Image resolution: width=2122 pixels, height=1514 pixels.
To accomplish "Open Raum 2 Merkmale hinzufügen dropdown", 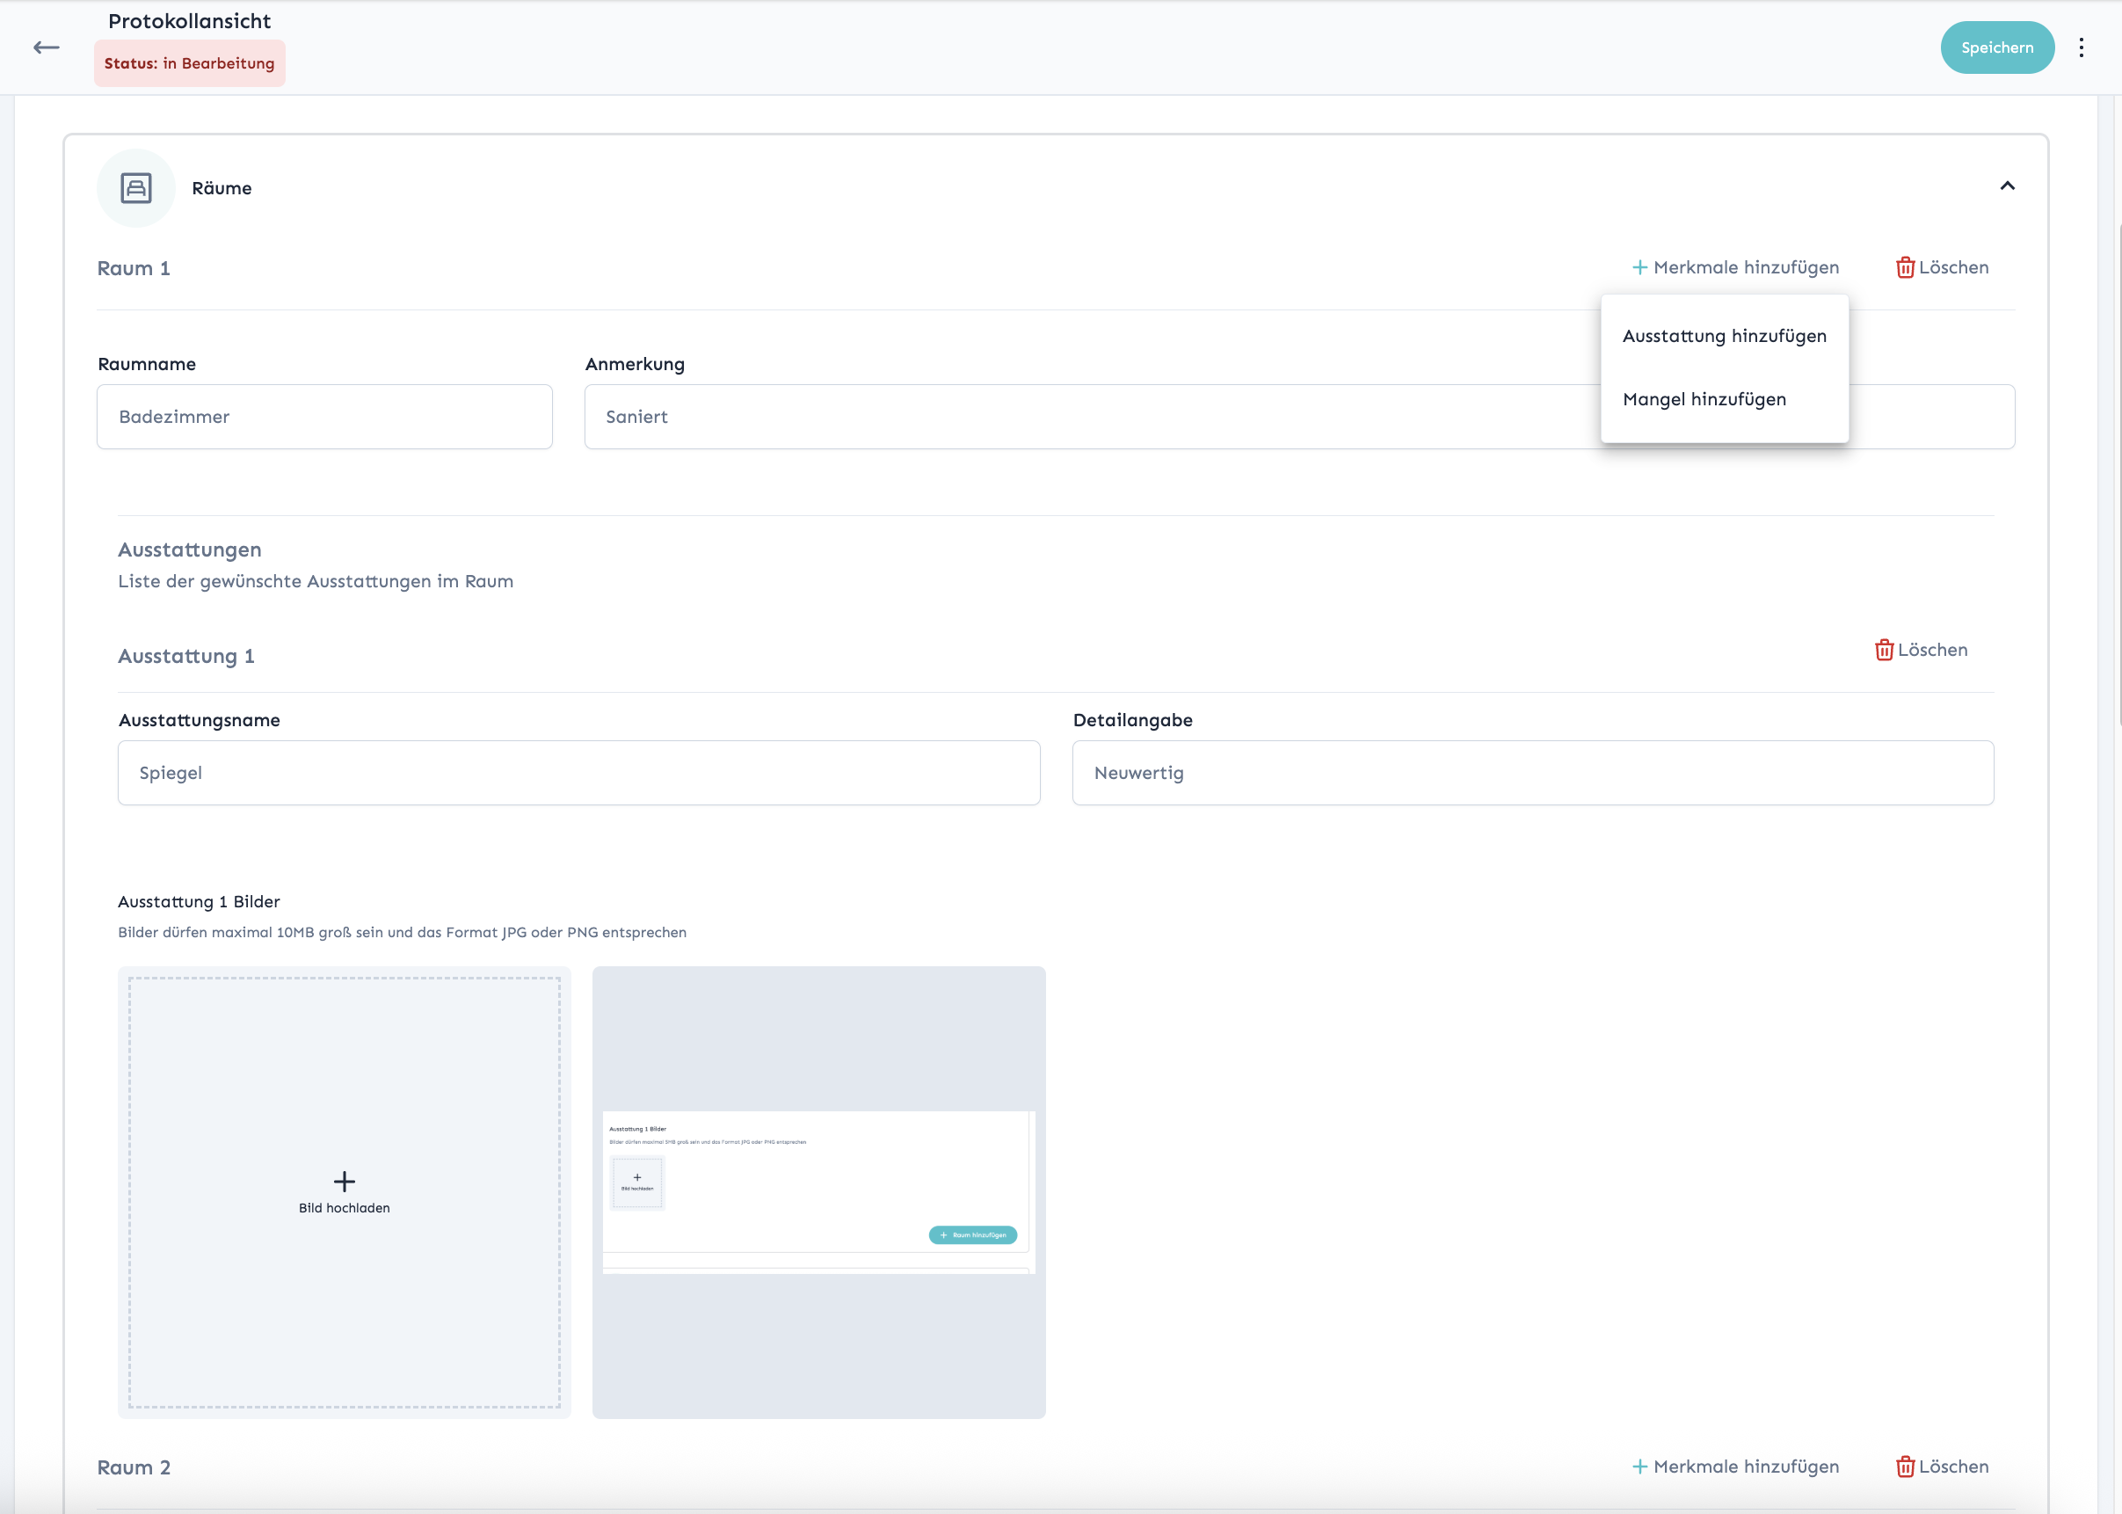I will (x=1745, y=1467).
